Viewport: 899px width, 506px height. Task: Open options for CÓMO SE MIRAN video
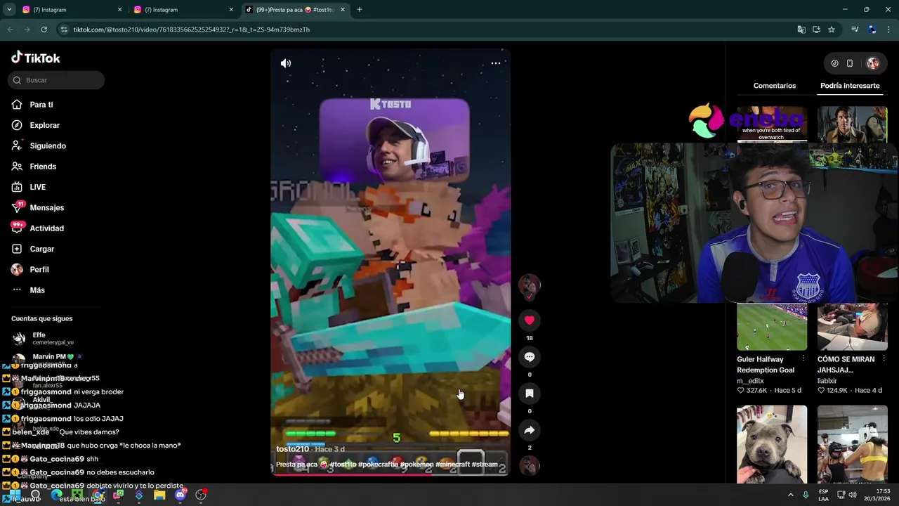[884, 359]
